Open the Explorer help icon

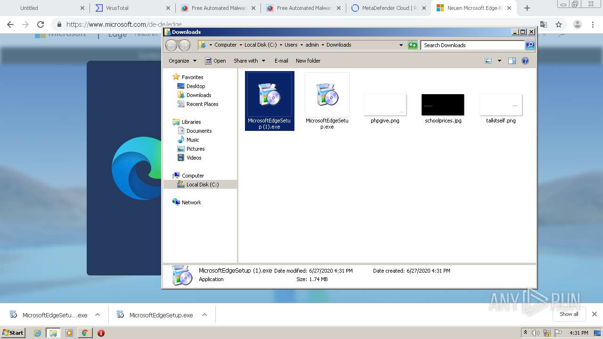tap(525, 61)
